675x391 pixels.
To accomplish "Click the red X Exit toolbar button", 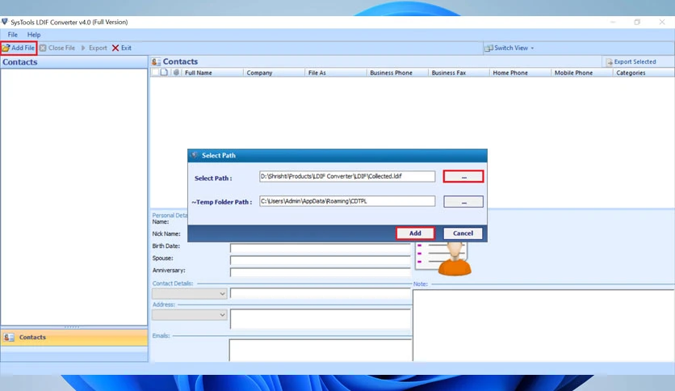I will pyautogui.click(x=122, y=48).
